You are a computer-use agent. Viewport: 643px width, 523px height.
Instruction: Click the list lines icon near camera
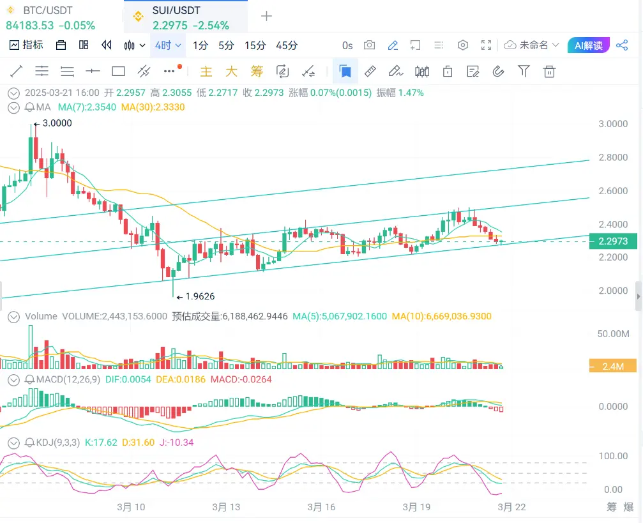439,45
